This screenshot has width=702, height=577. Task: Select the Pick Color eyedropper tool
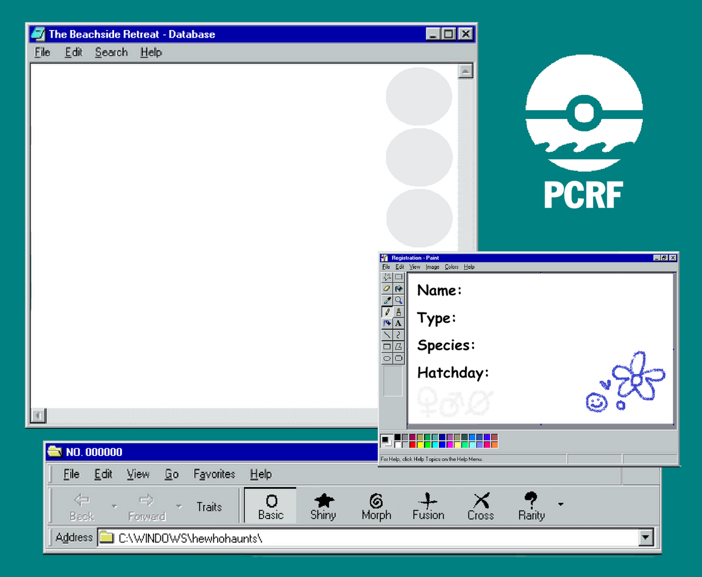[387, 300]
